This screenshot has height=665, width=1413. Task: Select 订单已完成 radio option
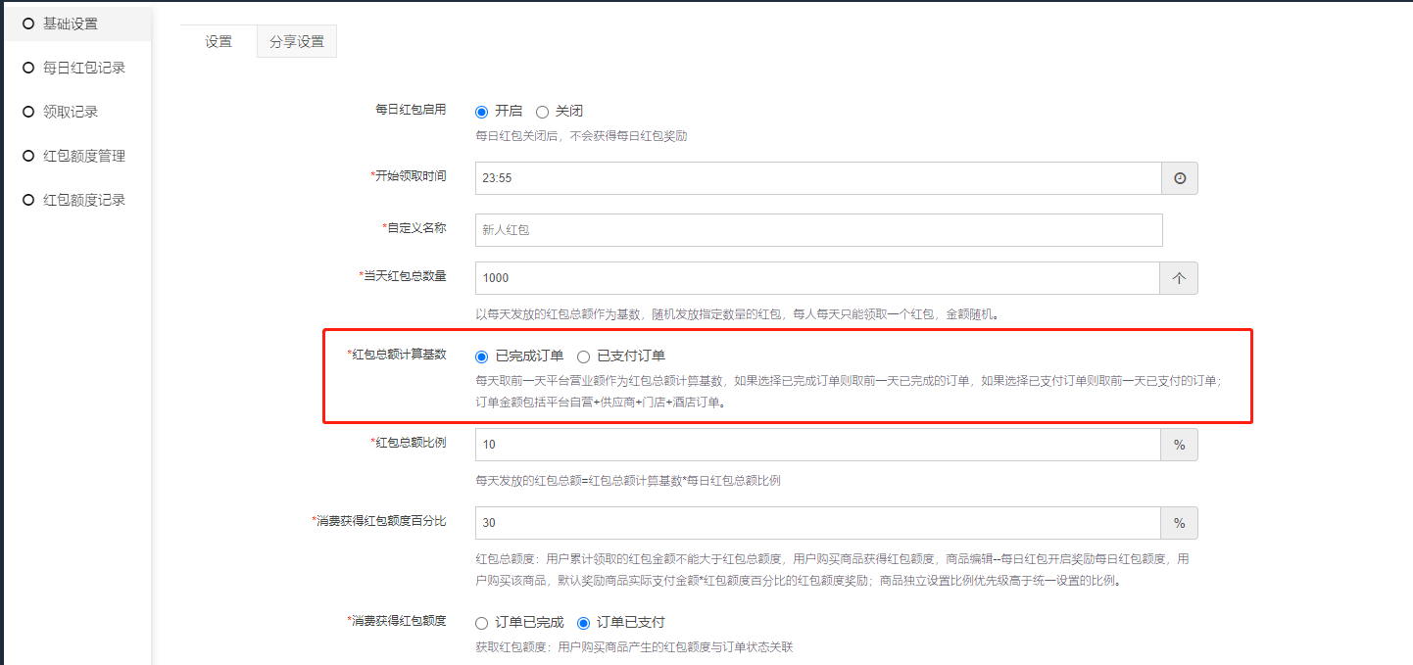[481, 623]
